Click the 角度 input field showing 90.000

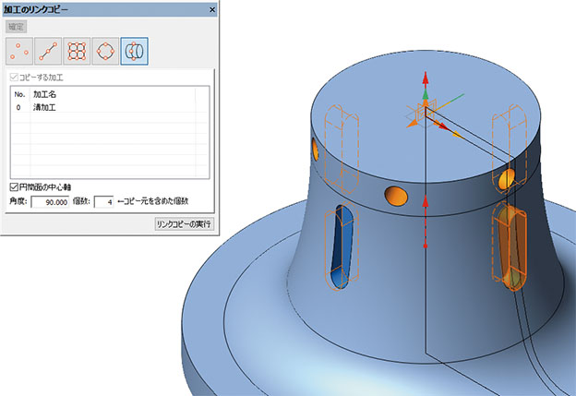(x=52, y=201)
